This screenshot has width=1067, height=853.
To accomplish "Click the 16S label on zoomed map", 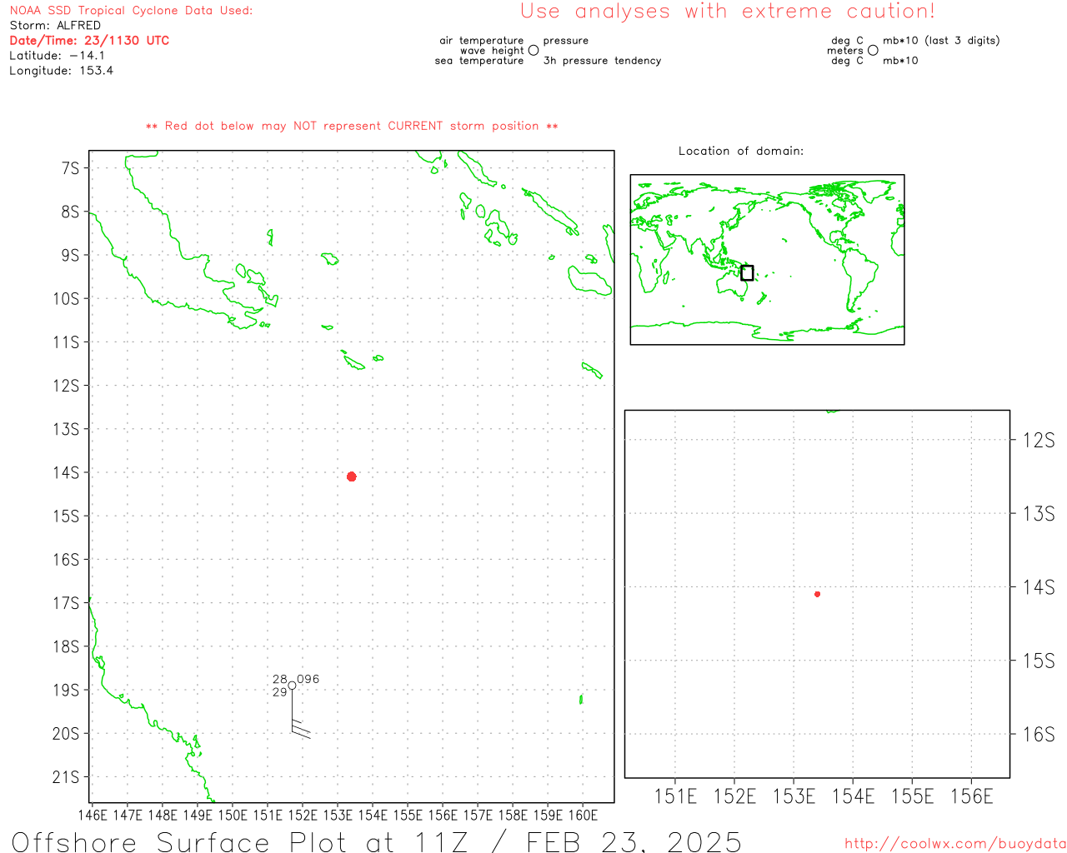I will [1039, 734].
